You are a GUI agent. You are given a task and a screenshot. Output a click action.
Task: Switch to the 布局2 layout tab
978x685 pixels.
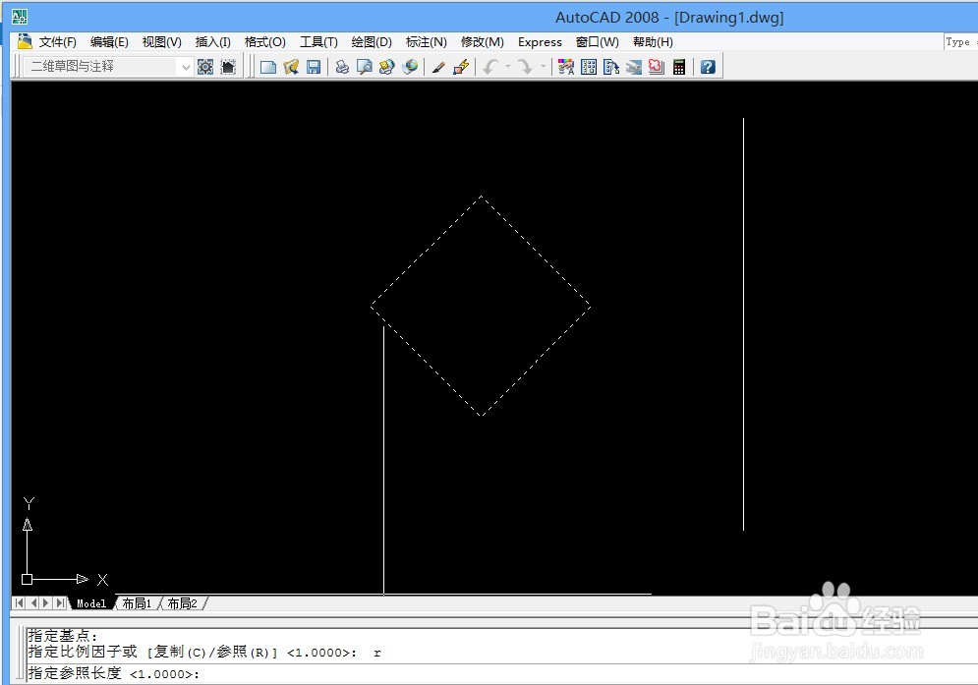(182, 603)
